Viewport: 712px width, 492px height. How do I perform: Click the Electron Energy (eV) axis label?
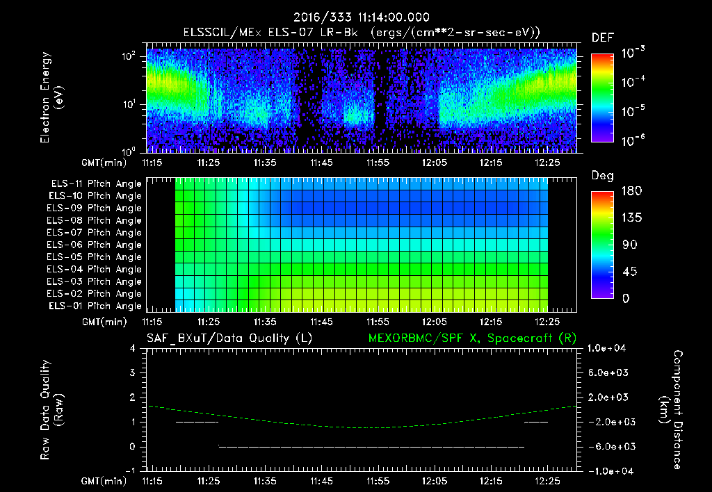[x=51, y=97]
